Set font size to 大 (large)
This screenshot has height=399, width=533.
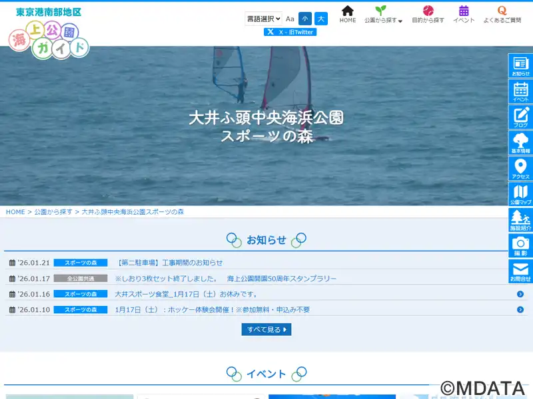321,19
